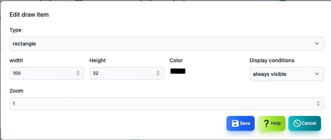Click the floppy disk icon on Save

click(235, 123)
